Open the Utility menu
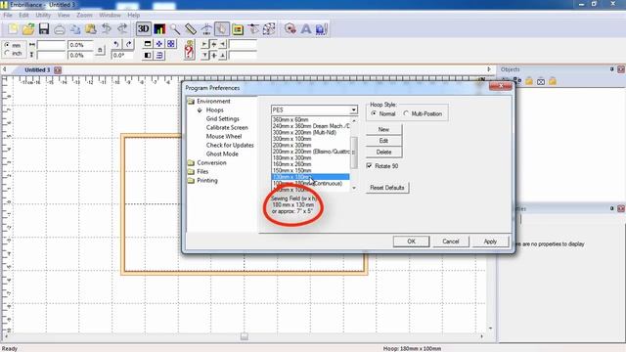Image resolution: width=626 pixels, height=352 pixels. tap(43, 15)
